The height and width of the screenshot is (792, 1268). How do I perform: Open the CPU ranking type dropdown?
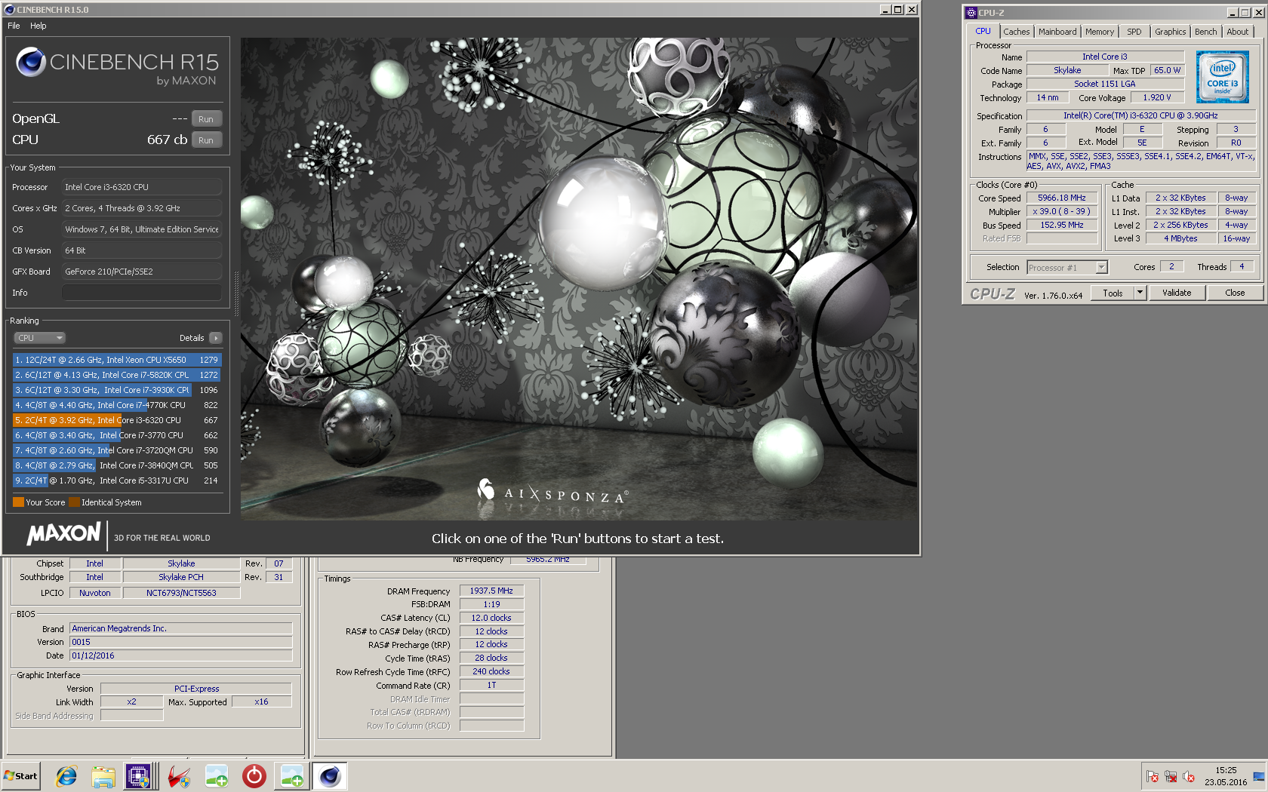tap(39, 338)
